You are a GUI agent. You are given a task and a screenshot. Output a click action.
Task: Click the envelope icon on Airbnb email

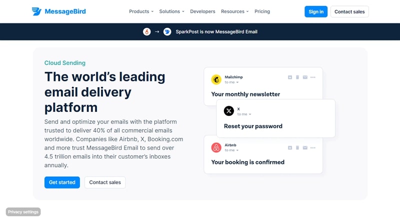[305, 148]
